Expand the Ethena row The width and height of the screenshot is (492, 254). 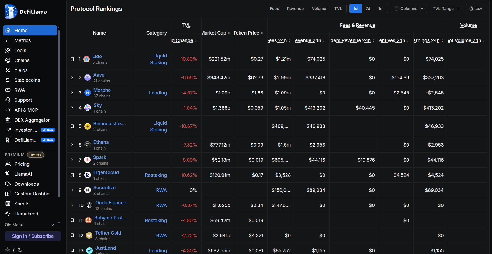tap(72, 145)
